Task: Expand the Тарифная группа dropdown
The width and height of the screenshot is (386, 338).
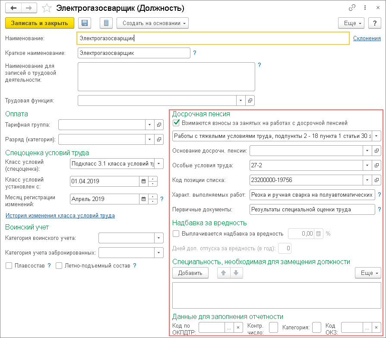Action: pos(149,125)
